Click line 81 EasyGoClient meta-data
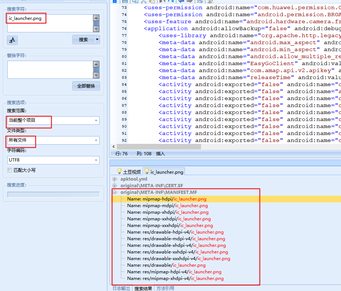 tap(250, 64)
